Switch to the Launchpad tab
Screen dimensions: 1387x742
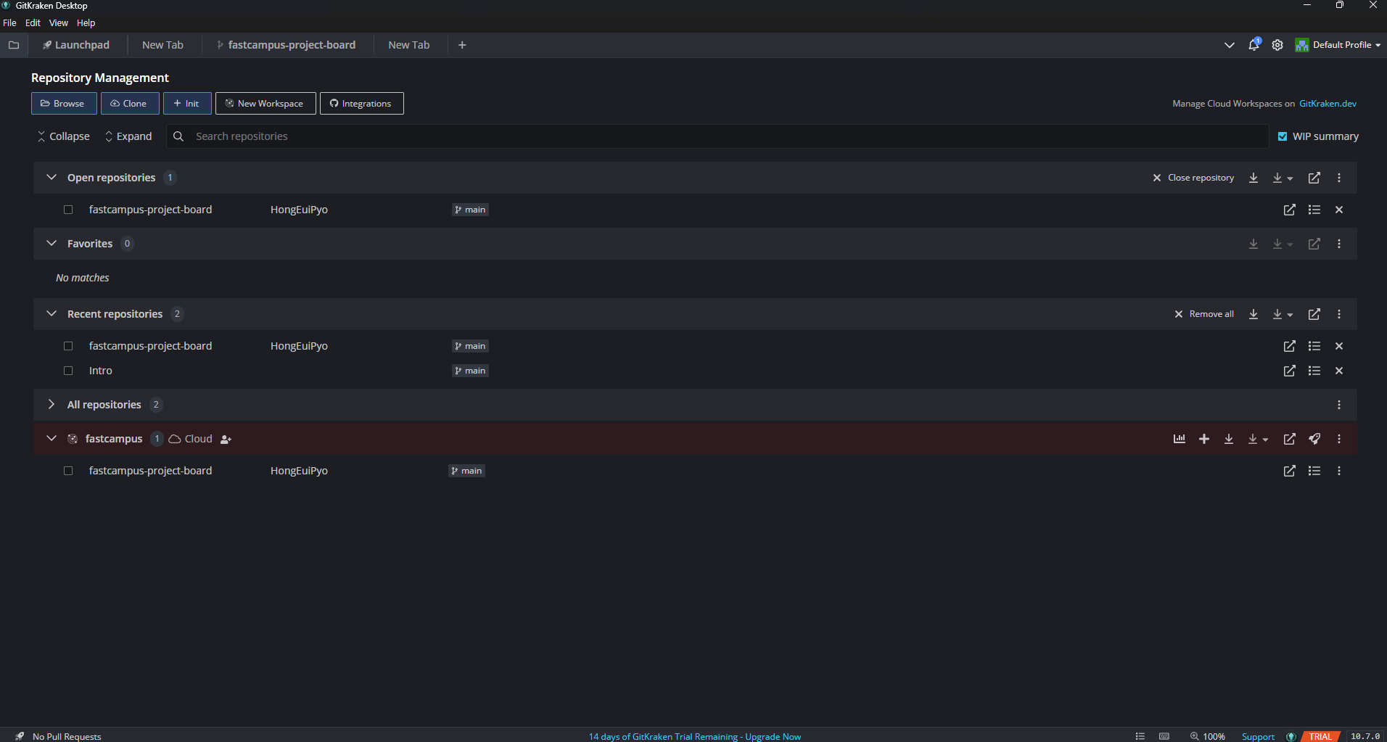pos(76,45)
